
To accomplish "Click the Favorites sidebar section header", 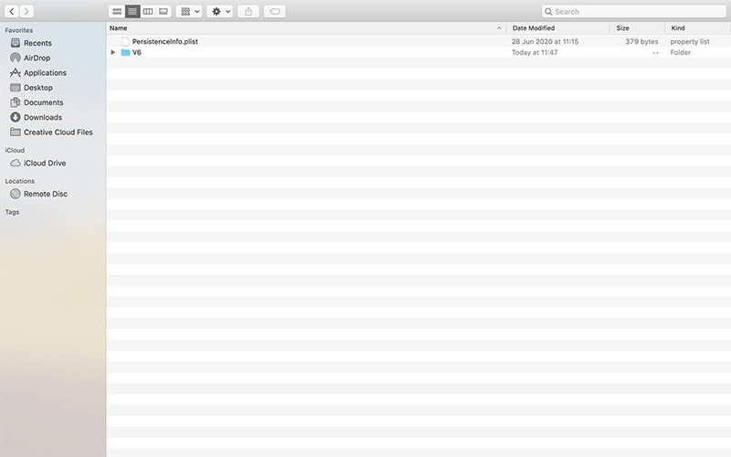I will click(x=18, y=30).
